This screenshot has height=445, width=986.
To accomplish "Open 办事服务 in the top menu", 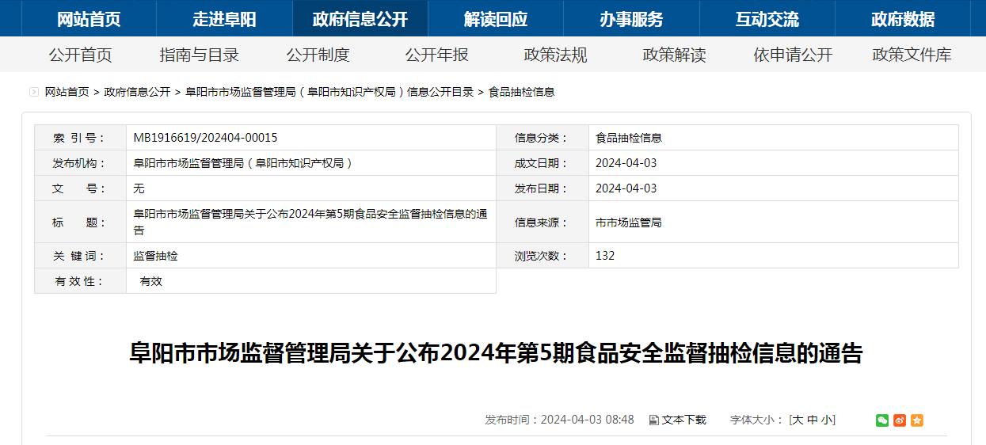I will point(631,19).
